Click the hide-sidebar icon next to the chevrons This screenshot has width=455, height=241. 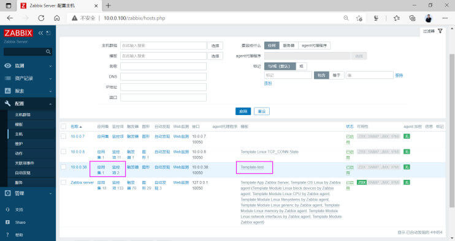pos(48,33)
